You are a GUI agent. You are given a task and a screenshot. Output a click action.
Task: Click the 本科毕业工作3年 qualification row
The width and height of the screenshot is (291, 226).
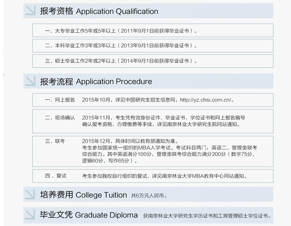point(153,45)
